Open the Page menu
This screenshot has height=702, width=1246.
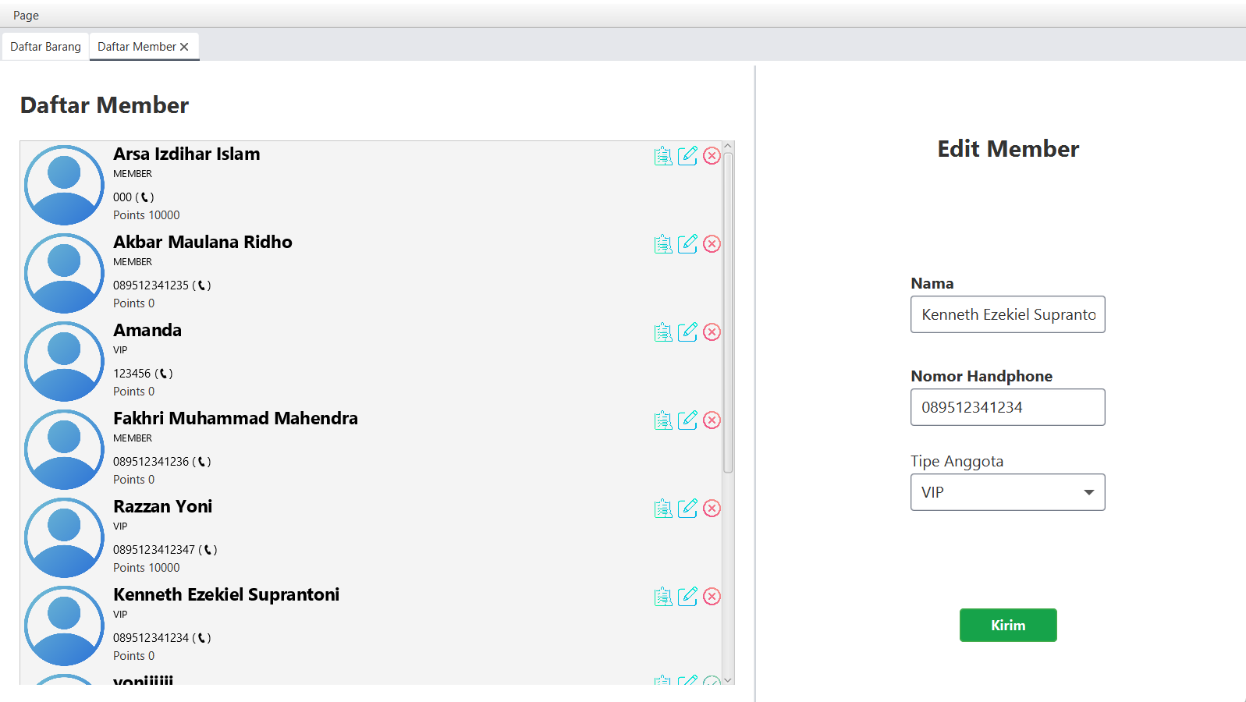click(x=26, y=15)
